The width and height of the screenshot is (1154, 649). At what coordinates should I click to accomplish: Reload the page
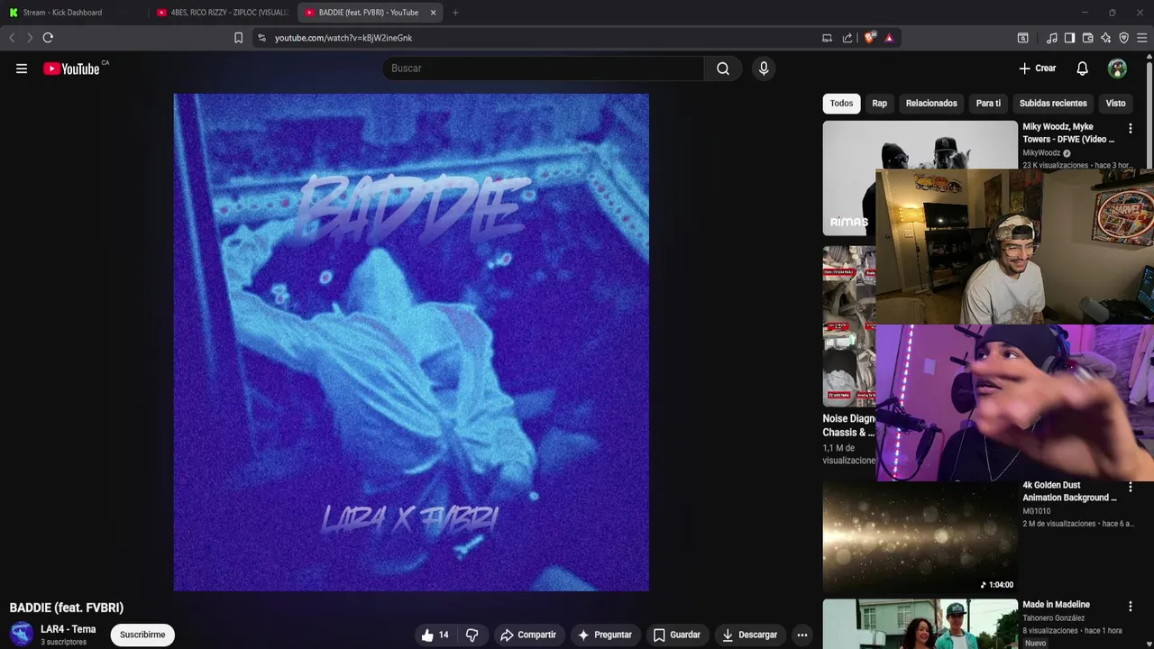point(48,38)
